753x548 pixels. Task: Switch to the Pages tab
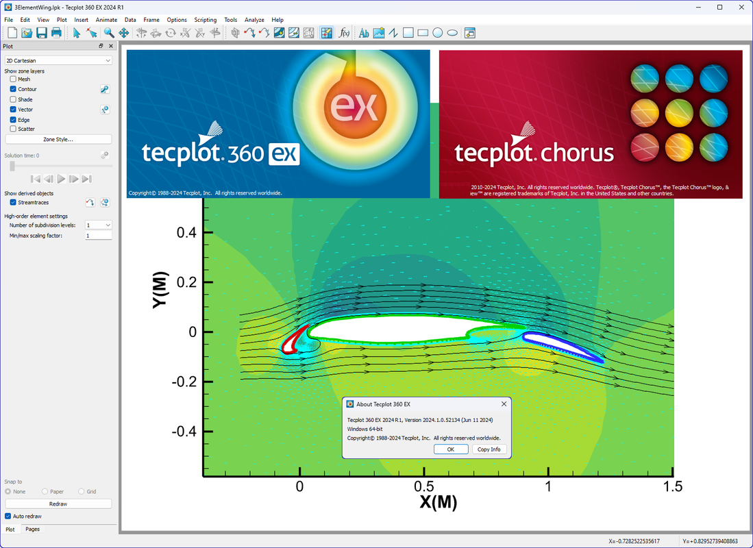[x=33, y=530]
